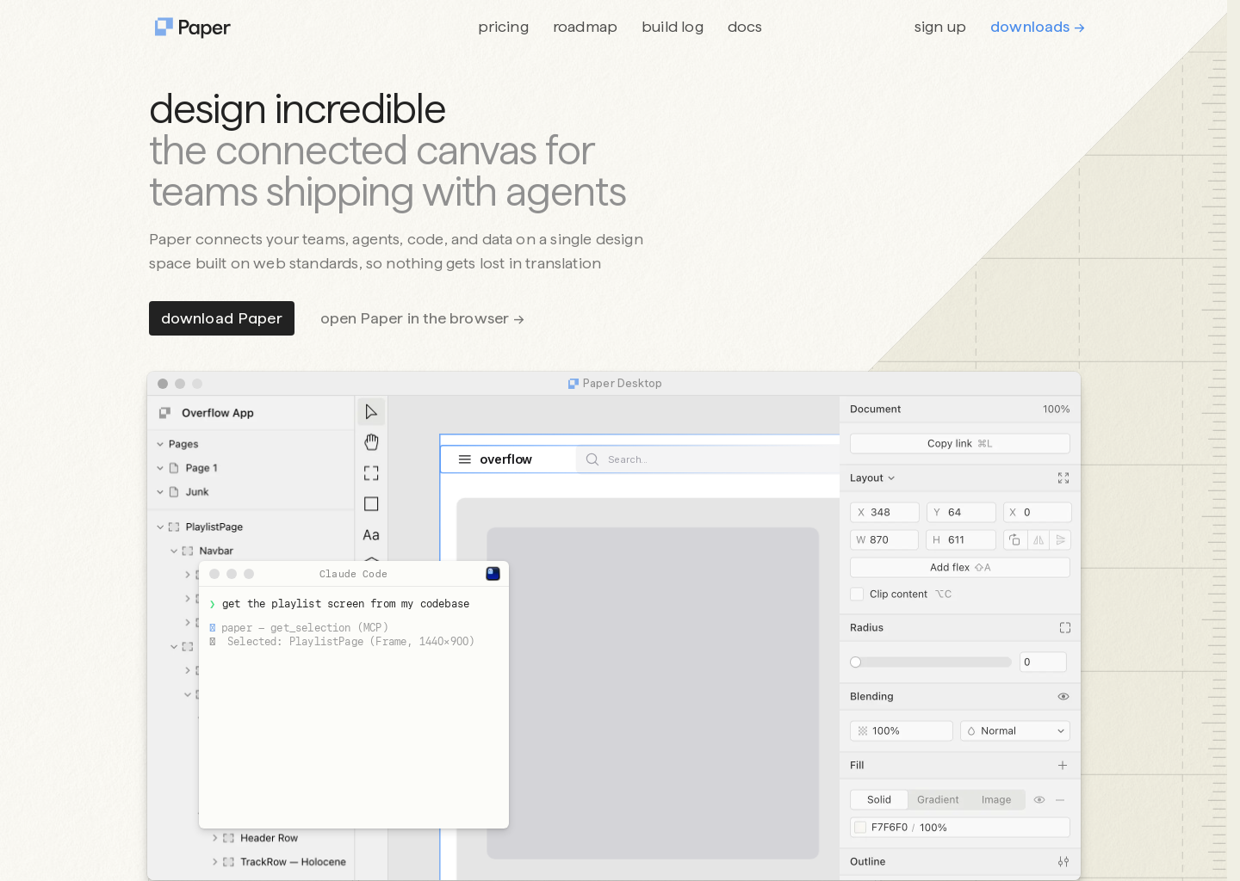Switch fill type to Image tab

point(996,800)
